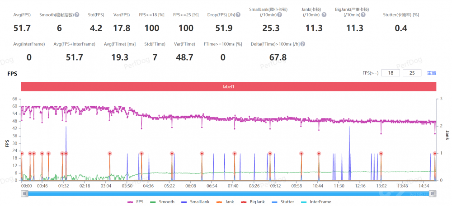The width and height of the screenshot is (452, 206).
Task: Click the 14:34 time axis label
Action: (424, 186)
